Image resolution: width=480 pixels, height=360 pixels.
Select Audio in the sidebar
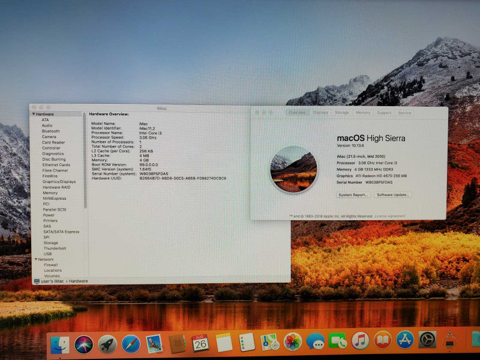coord(47,125)
